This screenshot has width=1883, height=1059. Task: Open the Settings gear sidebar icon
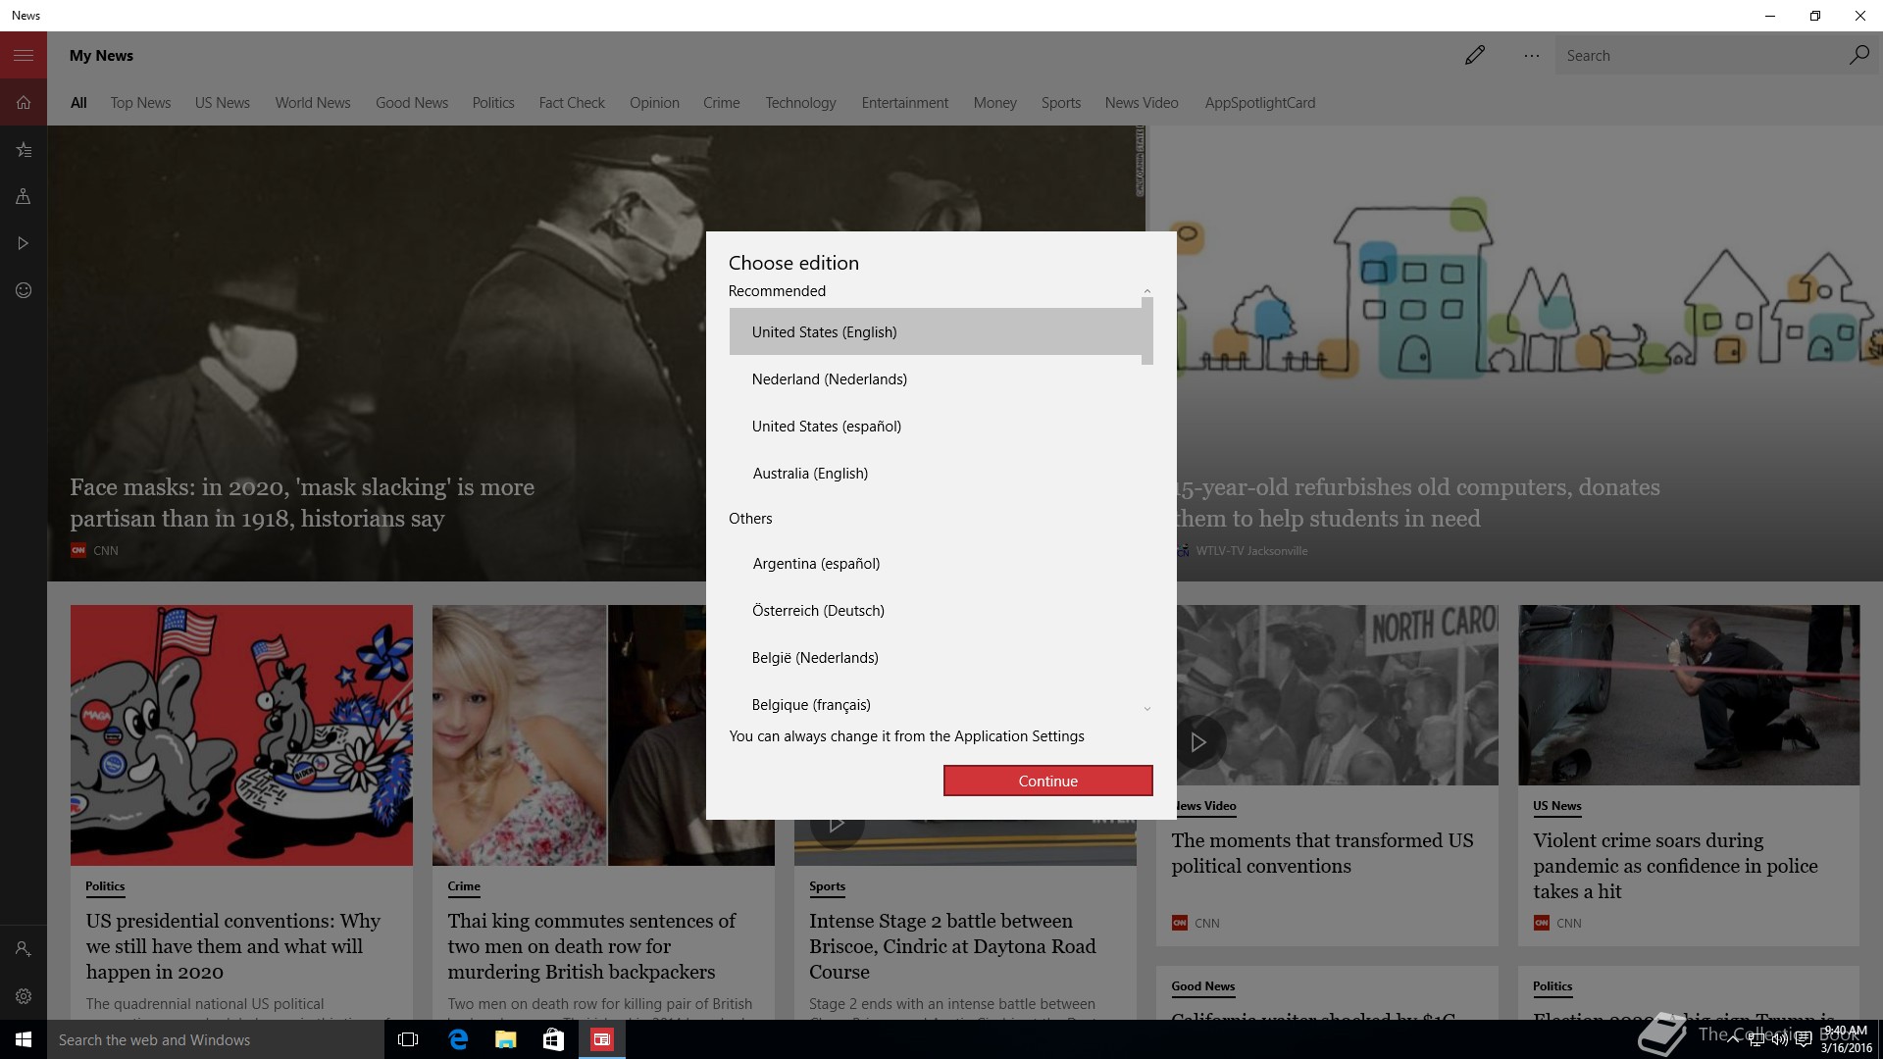click(24, 996)
